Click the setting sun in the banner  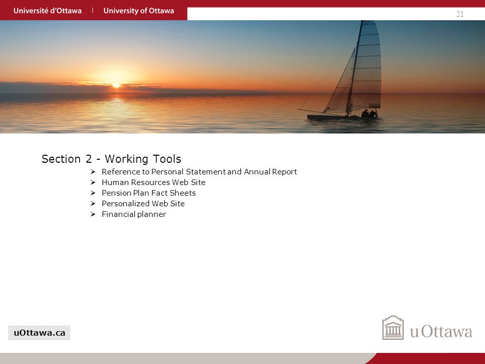[116, 85]
